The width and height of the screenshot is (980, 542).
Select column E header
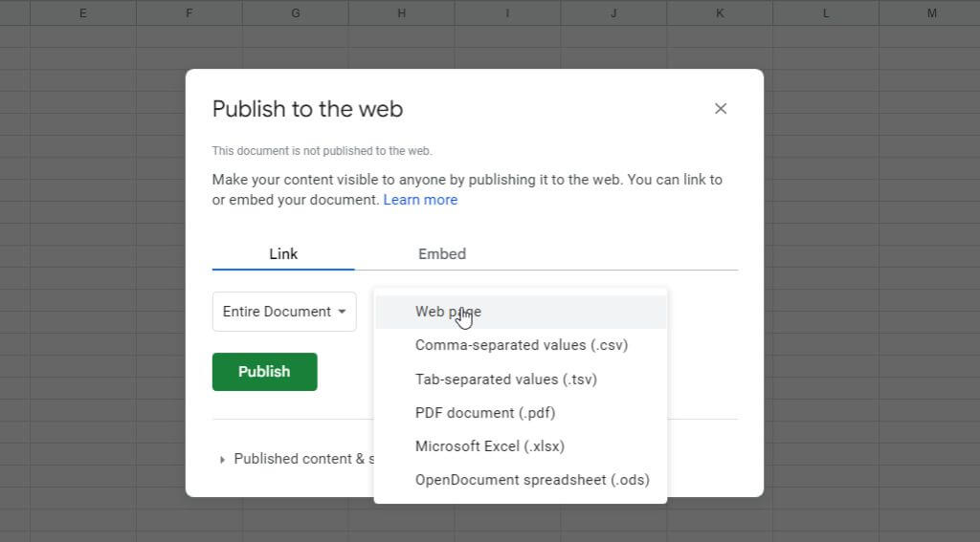click(83, 13)
